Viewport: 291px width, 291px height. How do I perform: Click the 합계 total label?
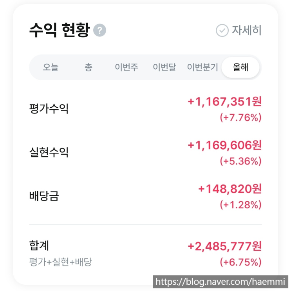(39, 246)
